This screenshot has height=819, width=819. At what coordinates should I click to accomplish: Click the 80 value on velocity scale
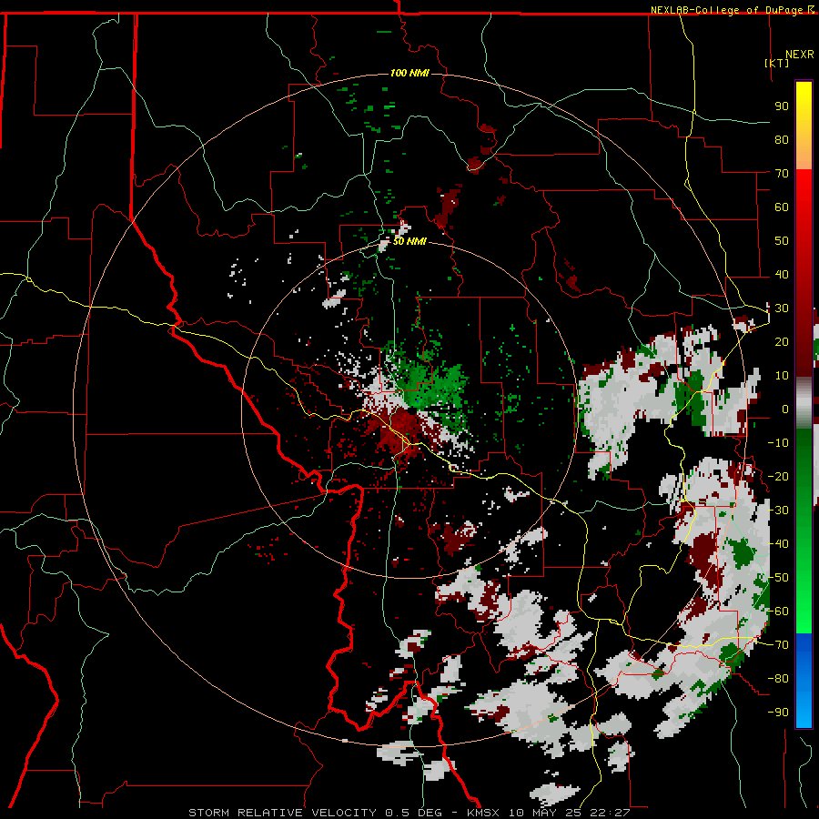coord(782,139)
